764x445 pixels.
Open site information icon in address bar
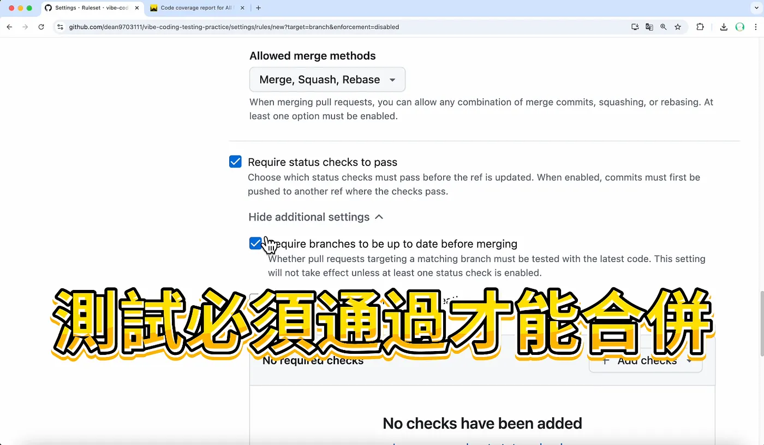(60, 27)
